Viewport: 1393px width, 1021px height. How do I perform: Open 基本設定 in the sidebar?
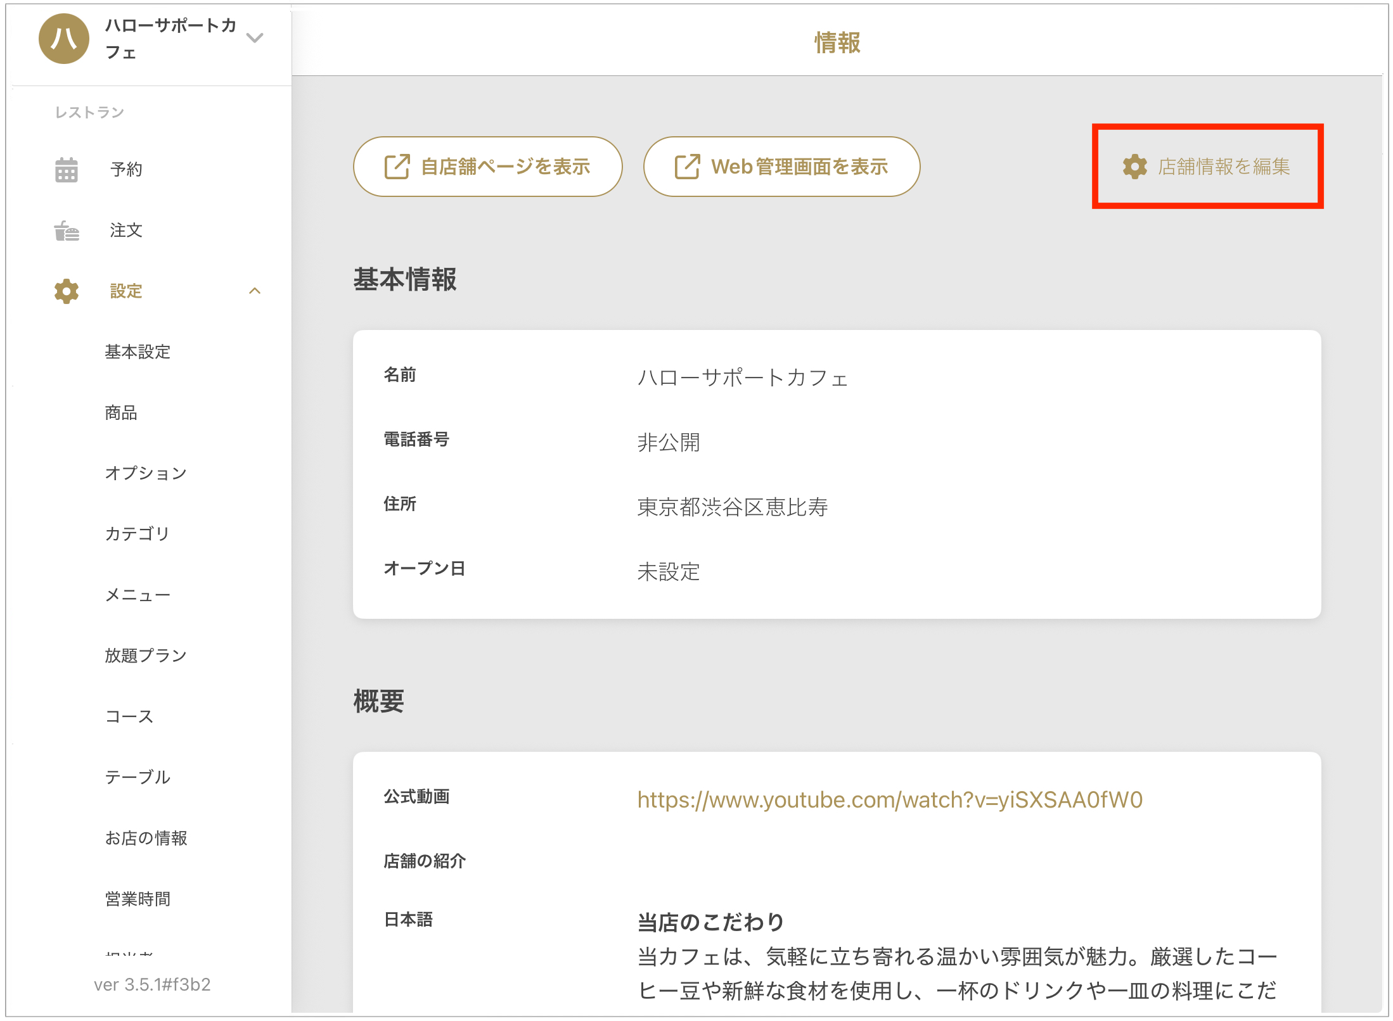click(x=138, y=352)
